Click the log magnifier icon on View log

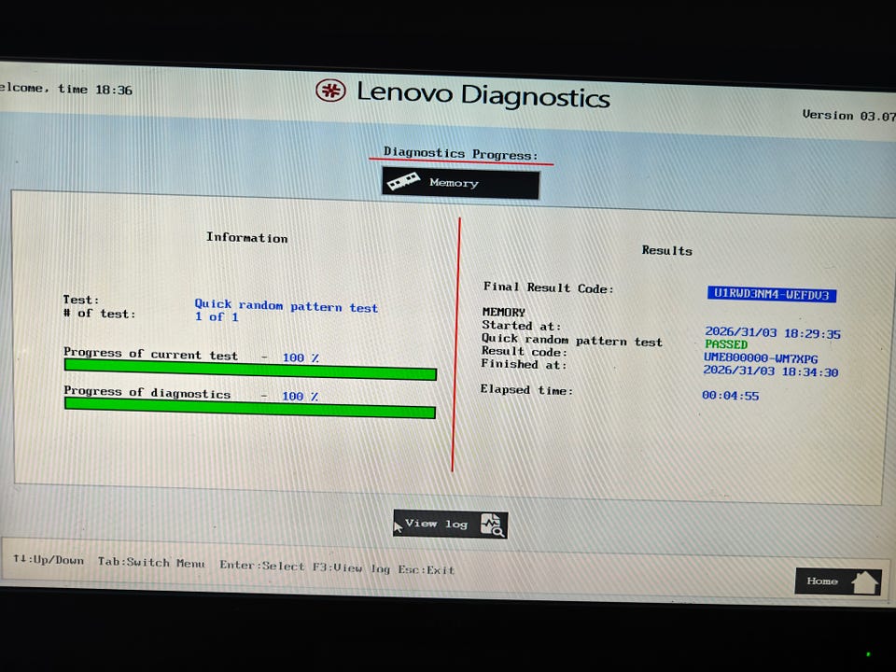click(x=492, y=525)
